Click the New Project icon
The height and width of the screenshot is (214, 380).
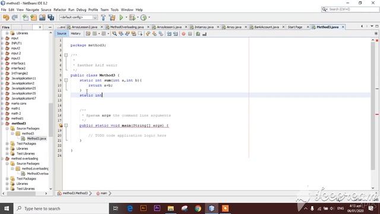34,17
